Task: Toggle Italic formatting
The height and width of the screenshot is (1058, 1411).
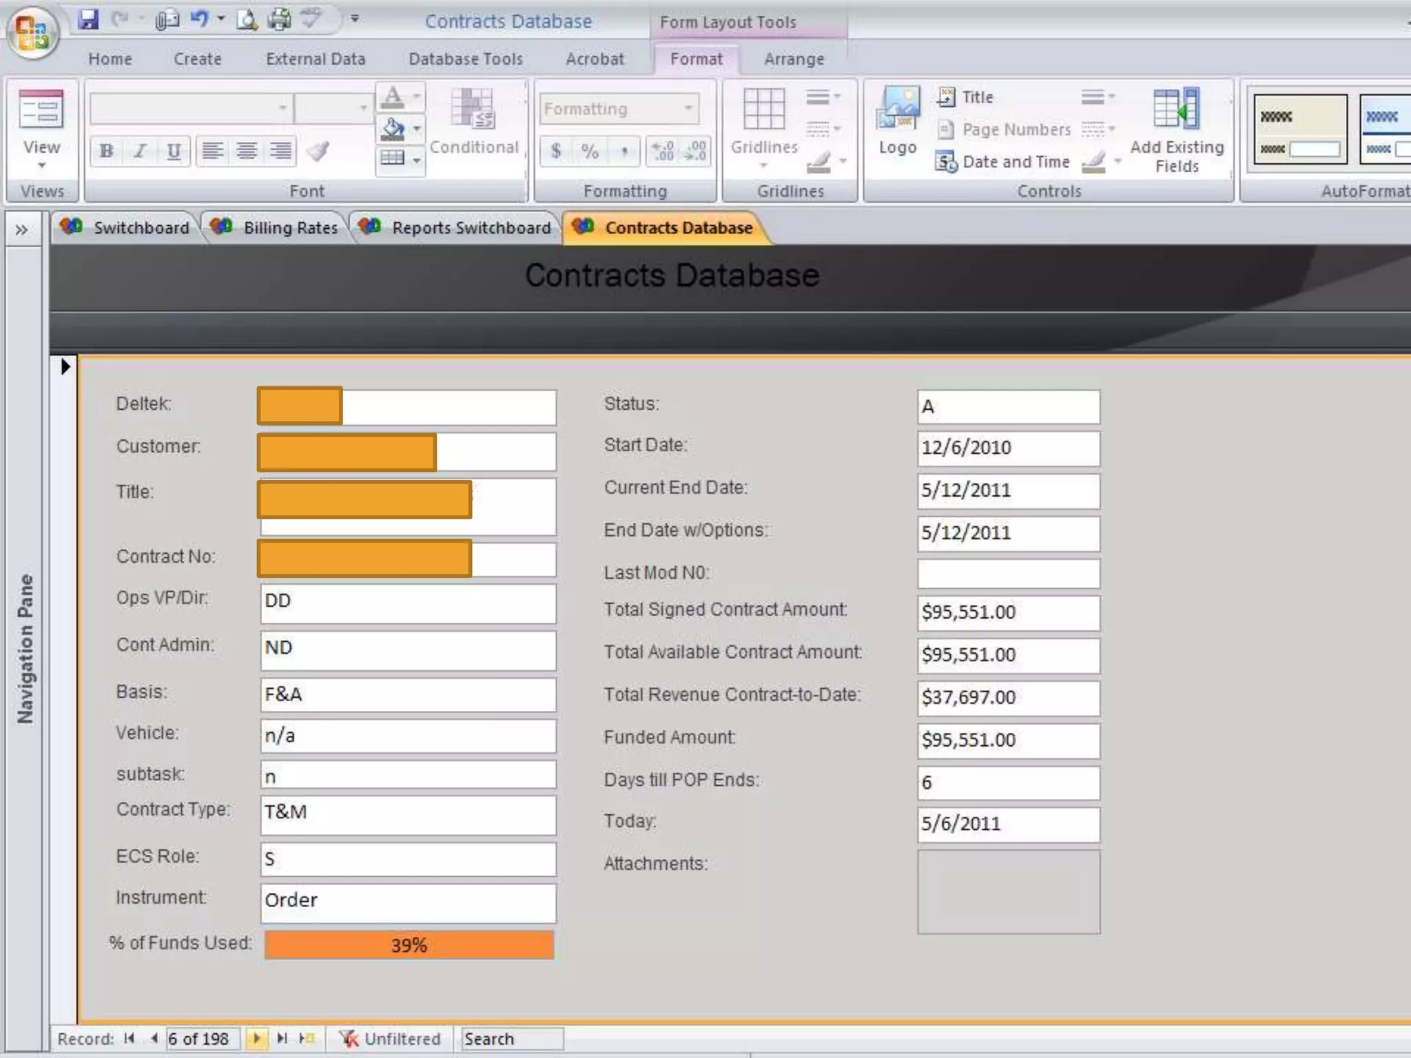Action: tap(141, 151)
